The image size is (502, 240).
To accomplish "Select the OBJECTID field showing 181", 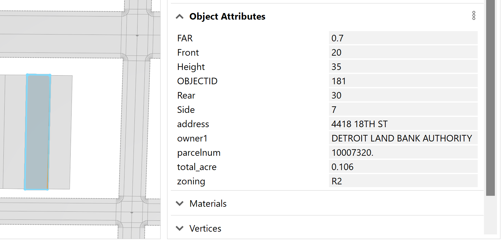I will 403,81.
